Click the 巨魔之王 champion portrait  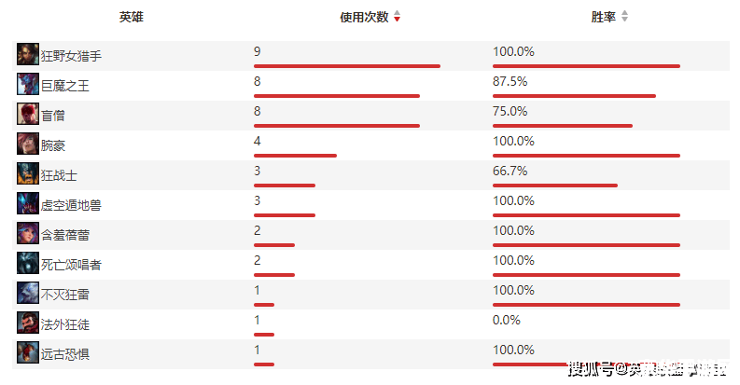click(28, 85)
